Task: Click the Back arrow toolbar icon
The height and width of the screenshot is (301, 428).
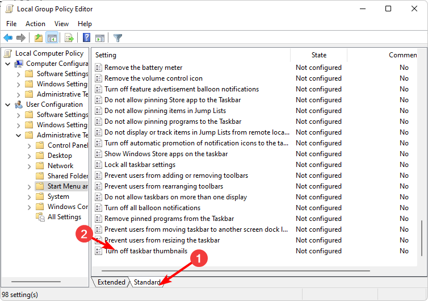Action: click(x=8, y=37)
